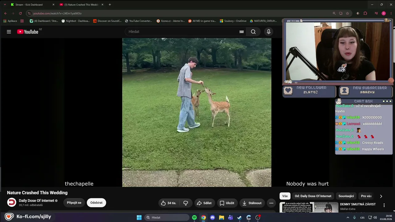Open more actions for the video
Image resolution: width=395 pixels, height=222 pixels.
pos(271,203)
